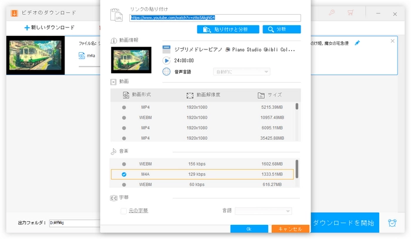Click the alarm clock schedule icon

tap(392, 223)
